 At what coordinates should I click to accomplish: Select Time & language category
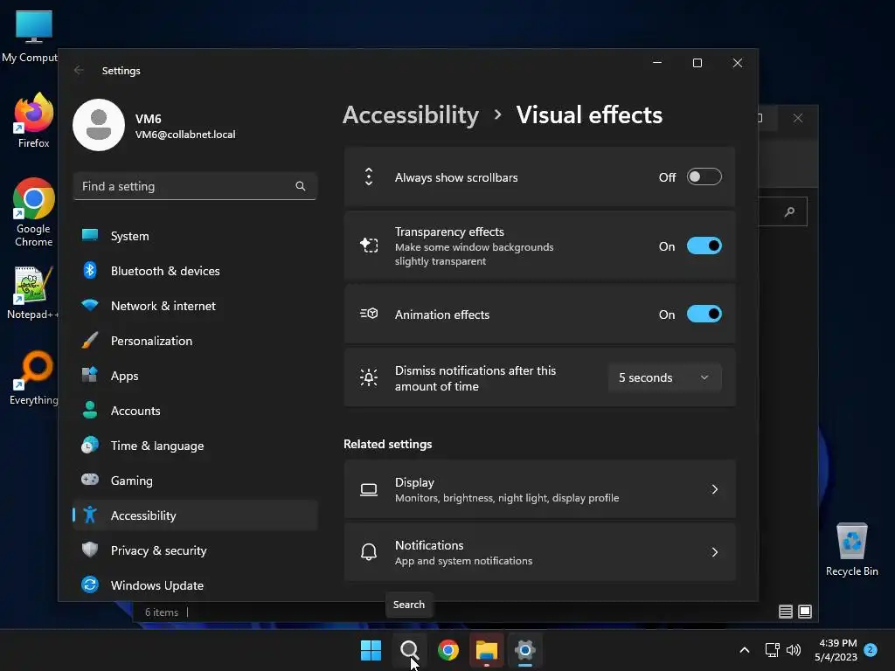195,446
